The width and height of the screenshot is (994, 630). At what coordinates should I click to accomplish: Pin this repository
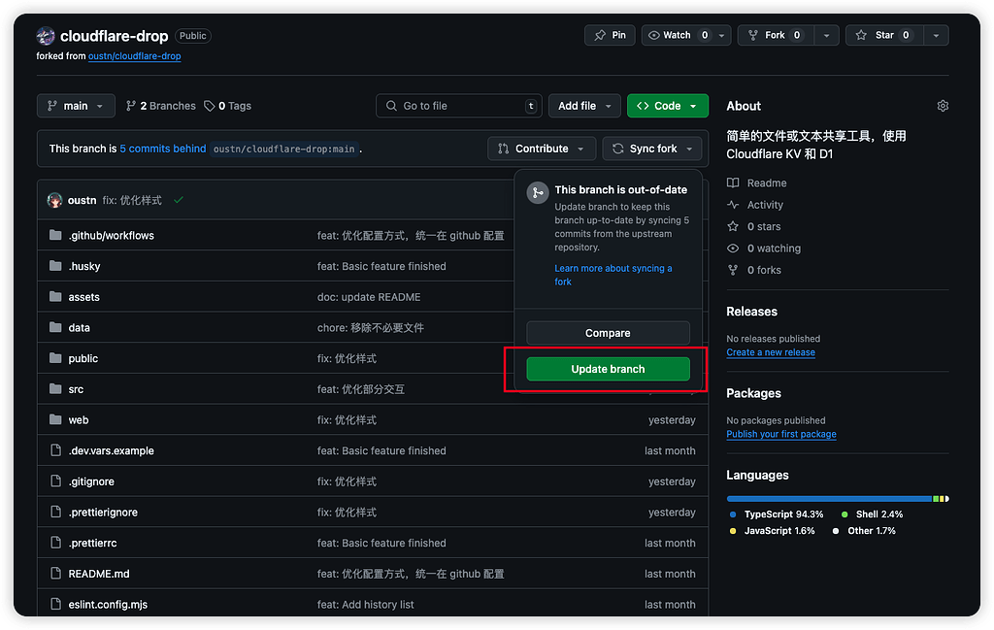610,36
